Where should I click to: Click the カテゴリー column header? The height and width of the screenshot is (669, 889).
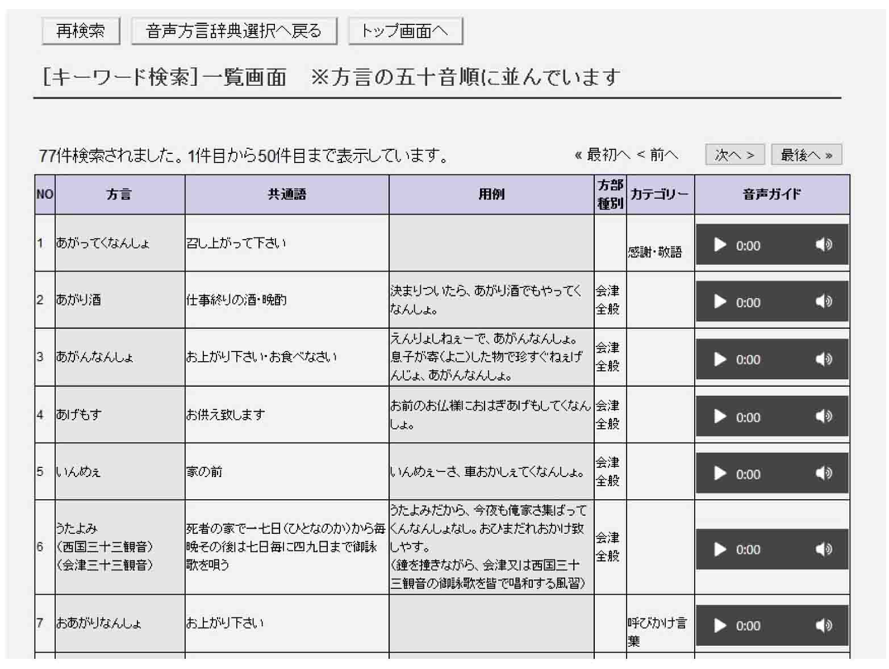click(660, 194)
